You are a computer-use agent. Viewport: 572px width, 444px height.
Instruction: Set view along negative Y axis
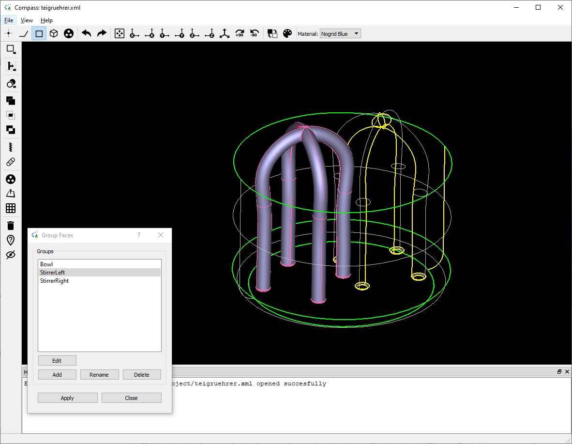180,33
